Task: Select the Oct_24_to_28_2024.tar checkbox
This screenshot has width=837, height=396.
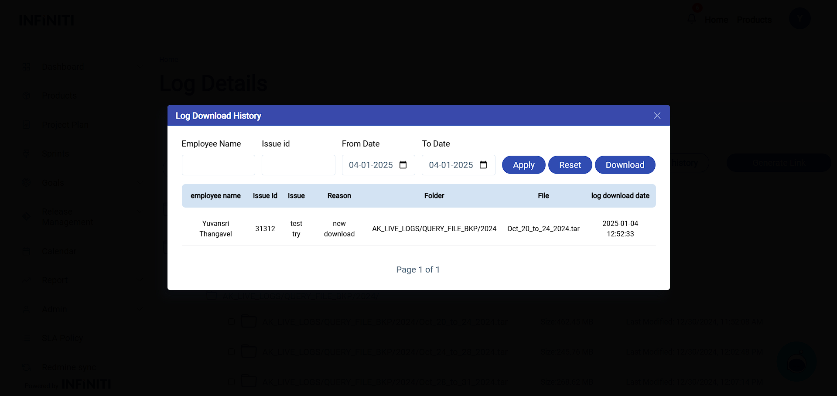Action: [232, 352]
